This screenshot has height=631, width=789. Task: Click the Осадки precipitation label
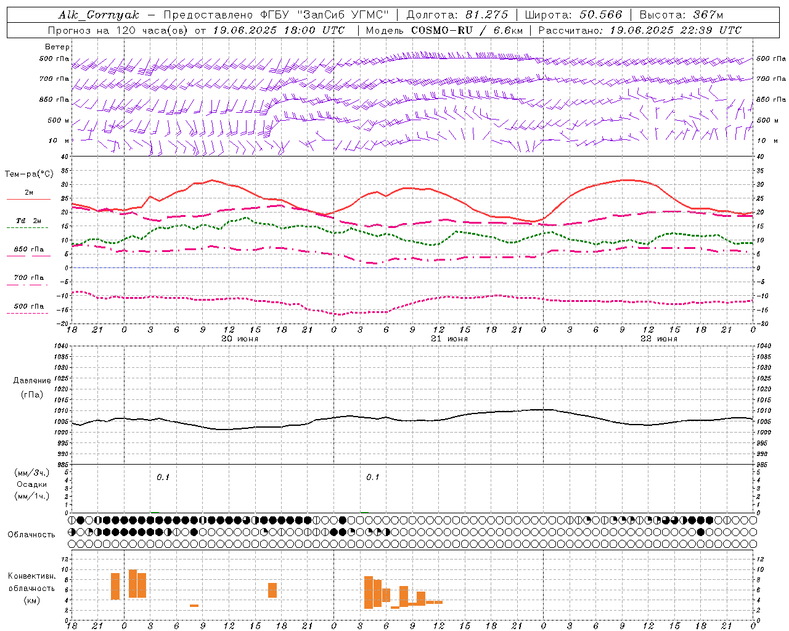32,484
